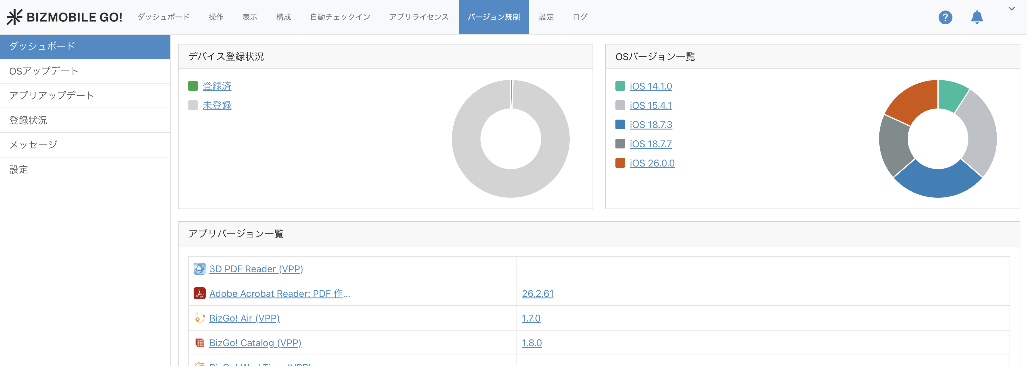Select OSアップデート in the sidebar
Viewport: 1027px width, 366px height.
click(44, 71)
